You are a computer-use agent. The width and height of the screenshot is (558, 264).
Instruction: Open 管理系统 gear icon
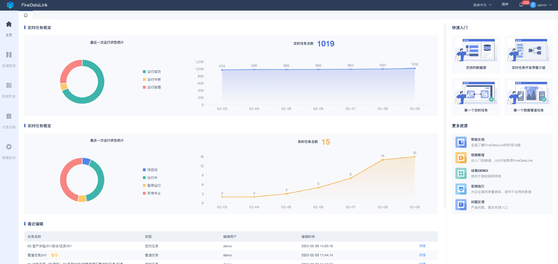(9, 147)
